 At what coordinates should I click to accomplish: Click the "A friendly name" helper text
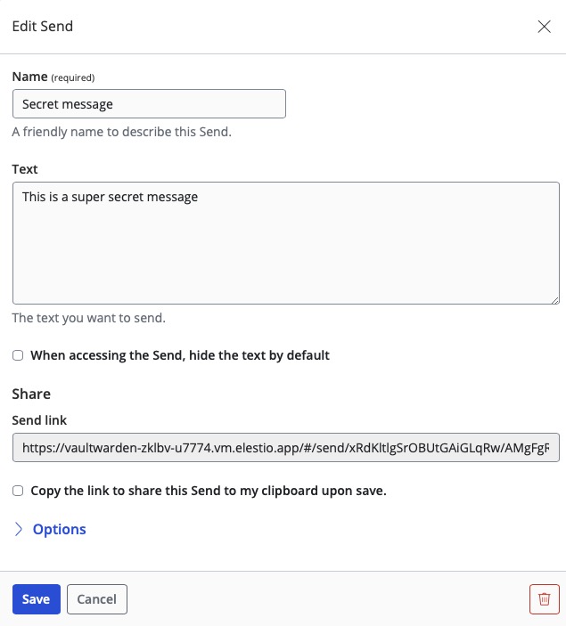click(121, 132)
